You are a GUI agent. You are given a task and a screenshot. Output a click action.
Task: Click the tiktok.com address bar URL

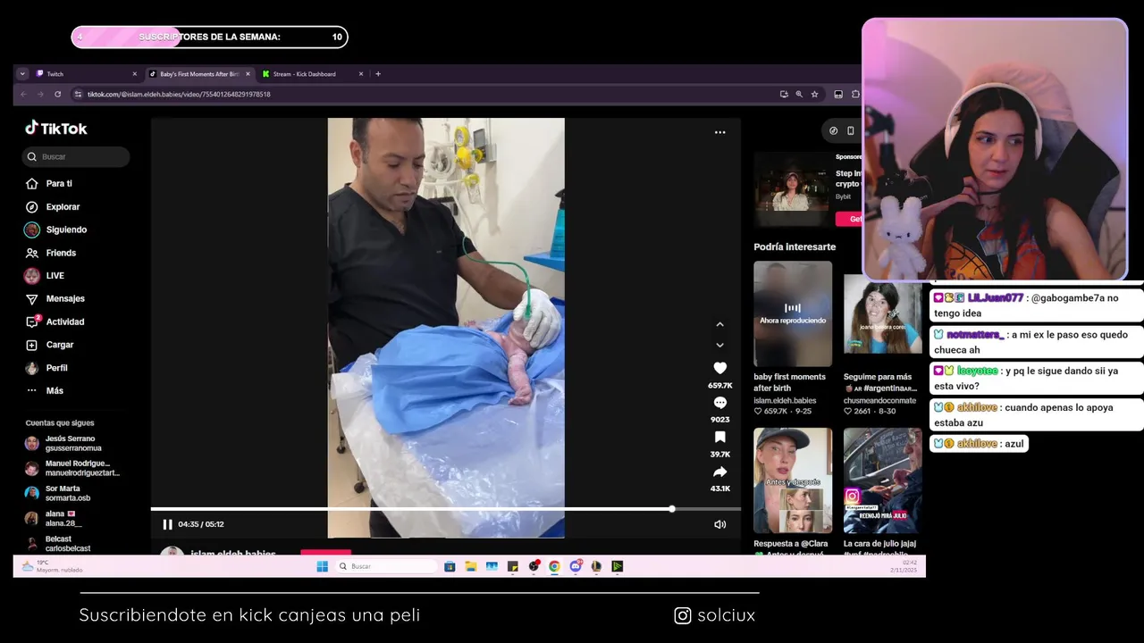[x=179, y=94]
